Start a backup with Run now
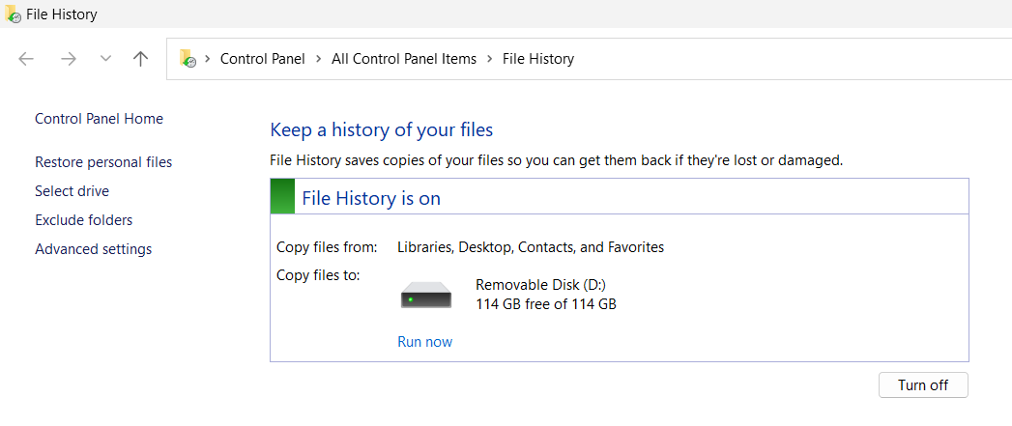 tap(424, 342)
